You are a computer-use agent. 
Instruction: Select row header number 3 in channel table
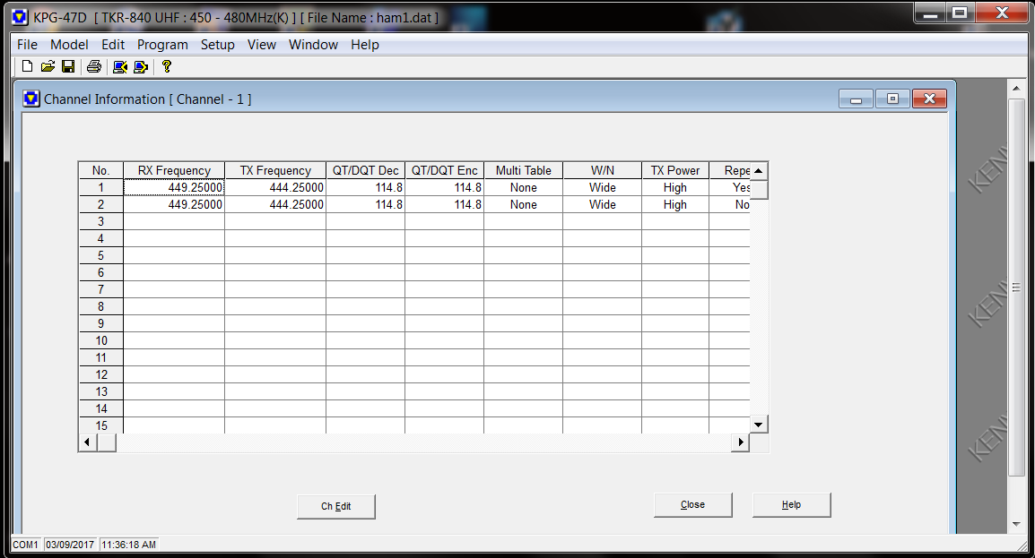click(x=100, y=222)
